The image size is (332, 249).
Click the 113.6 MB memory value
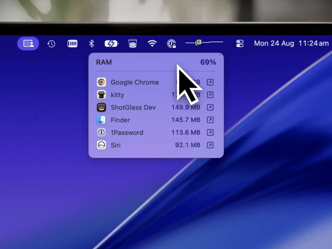[x=186, y=132]
